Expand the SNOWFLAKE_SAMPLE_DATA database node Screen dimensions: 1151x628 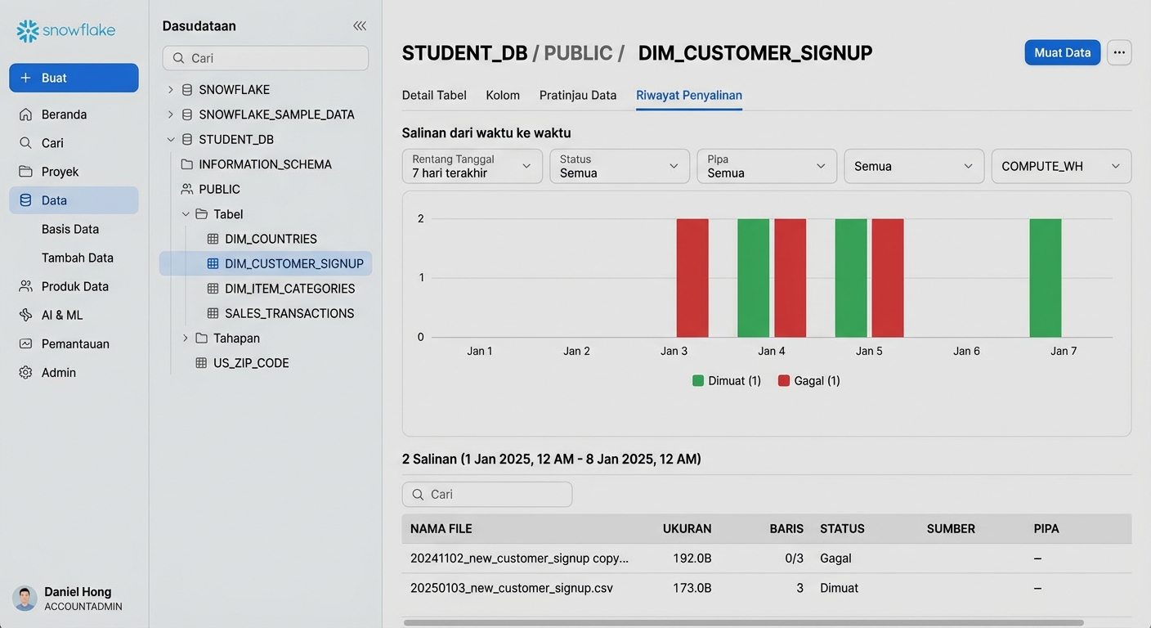click(170, 114)
